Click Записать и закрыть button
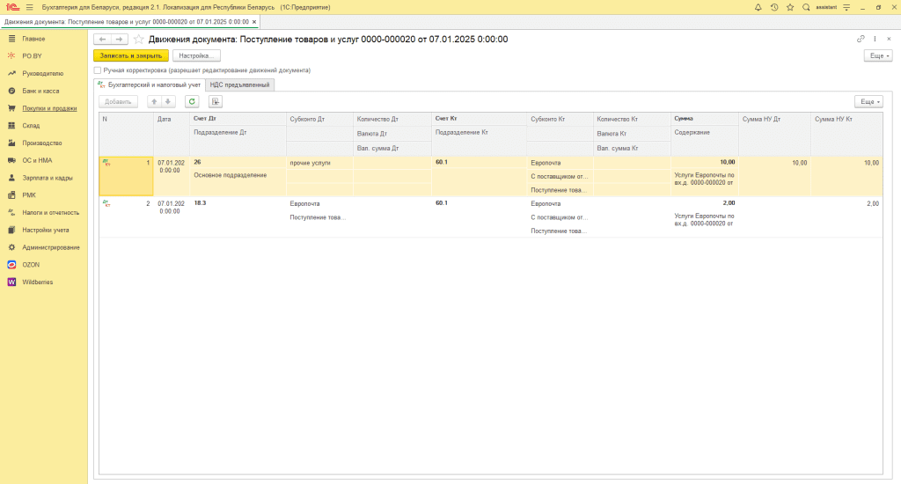 (x=131, y=55)
